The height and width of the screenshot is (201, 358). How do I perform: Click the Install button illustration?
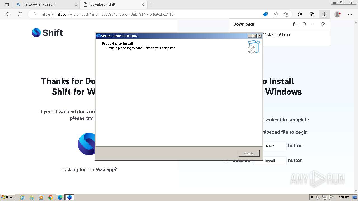click(270, 161)
